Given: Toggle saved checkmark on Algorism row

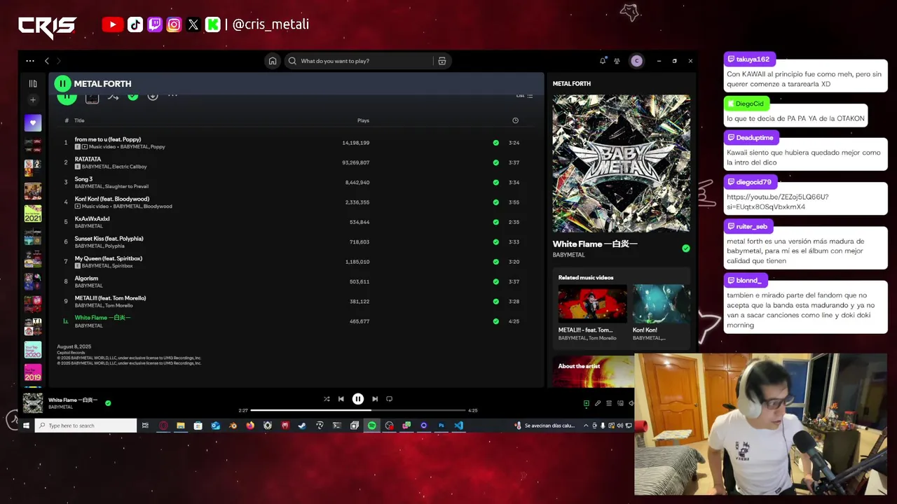Looking at the screenshot, I should click(496, 281).
